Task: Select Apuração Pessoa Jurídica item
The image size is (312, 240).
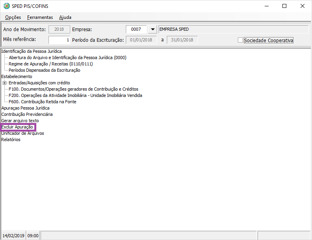Action: (x=26, y=108)
